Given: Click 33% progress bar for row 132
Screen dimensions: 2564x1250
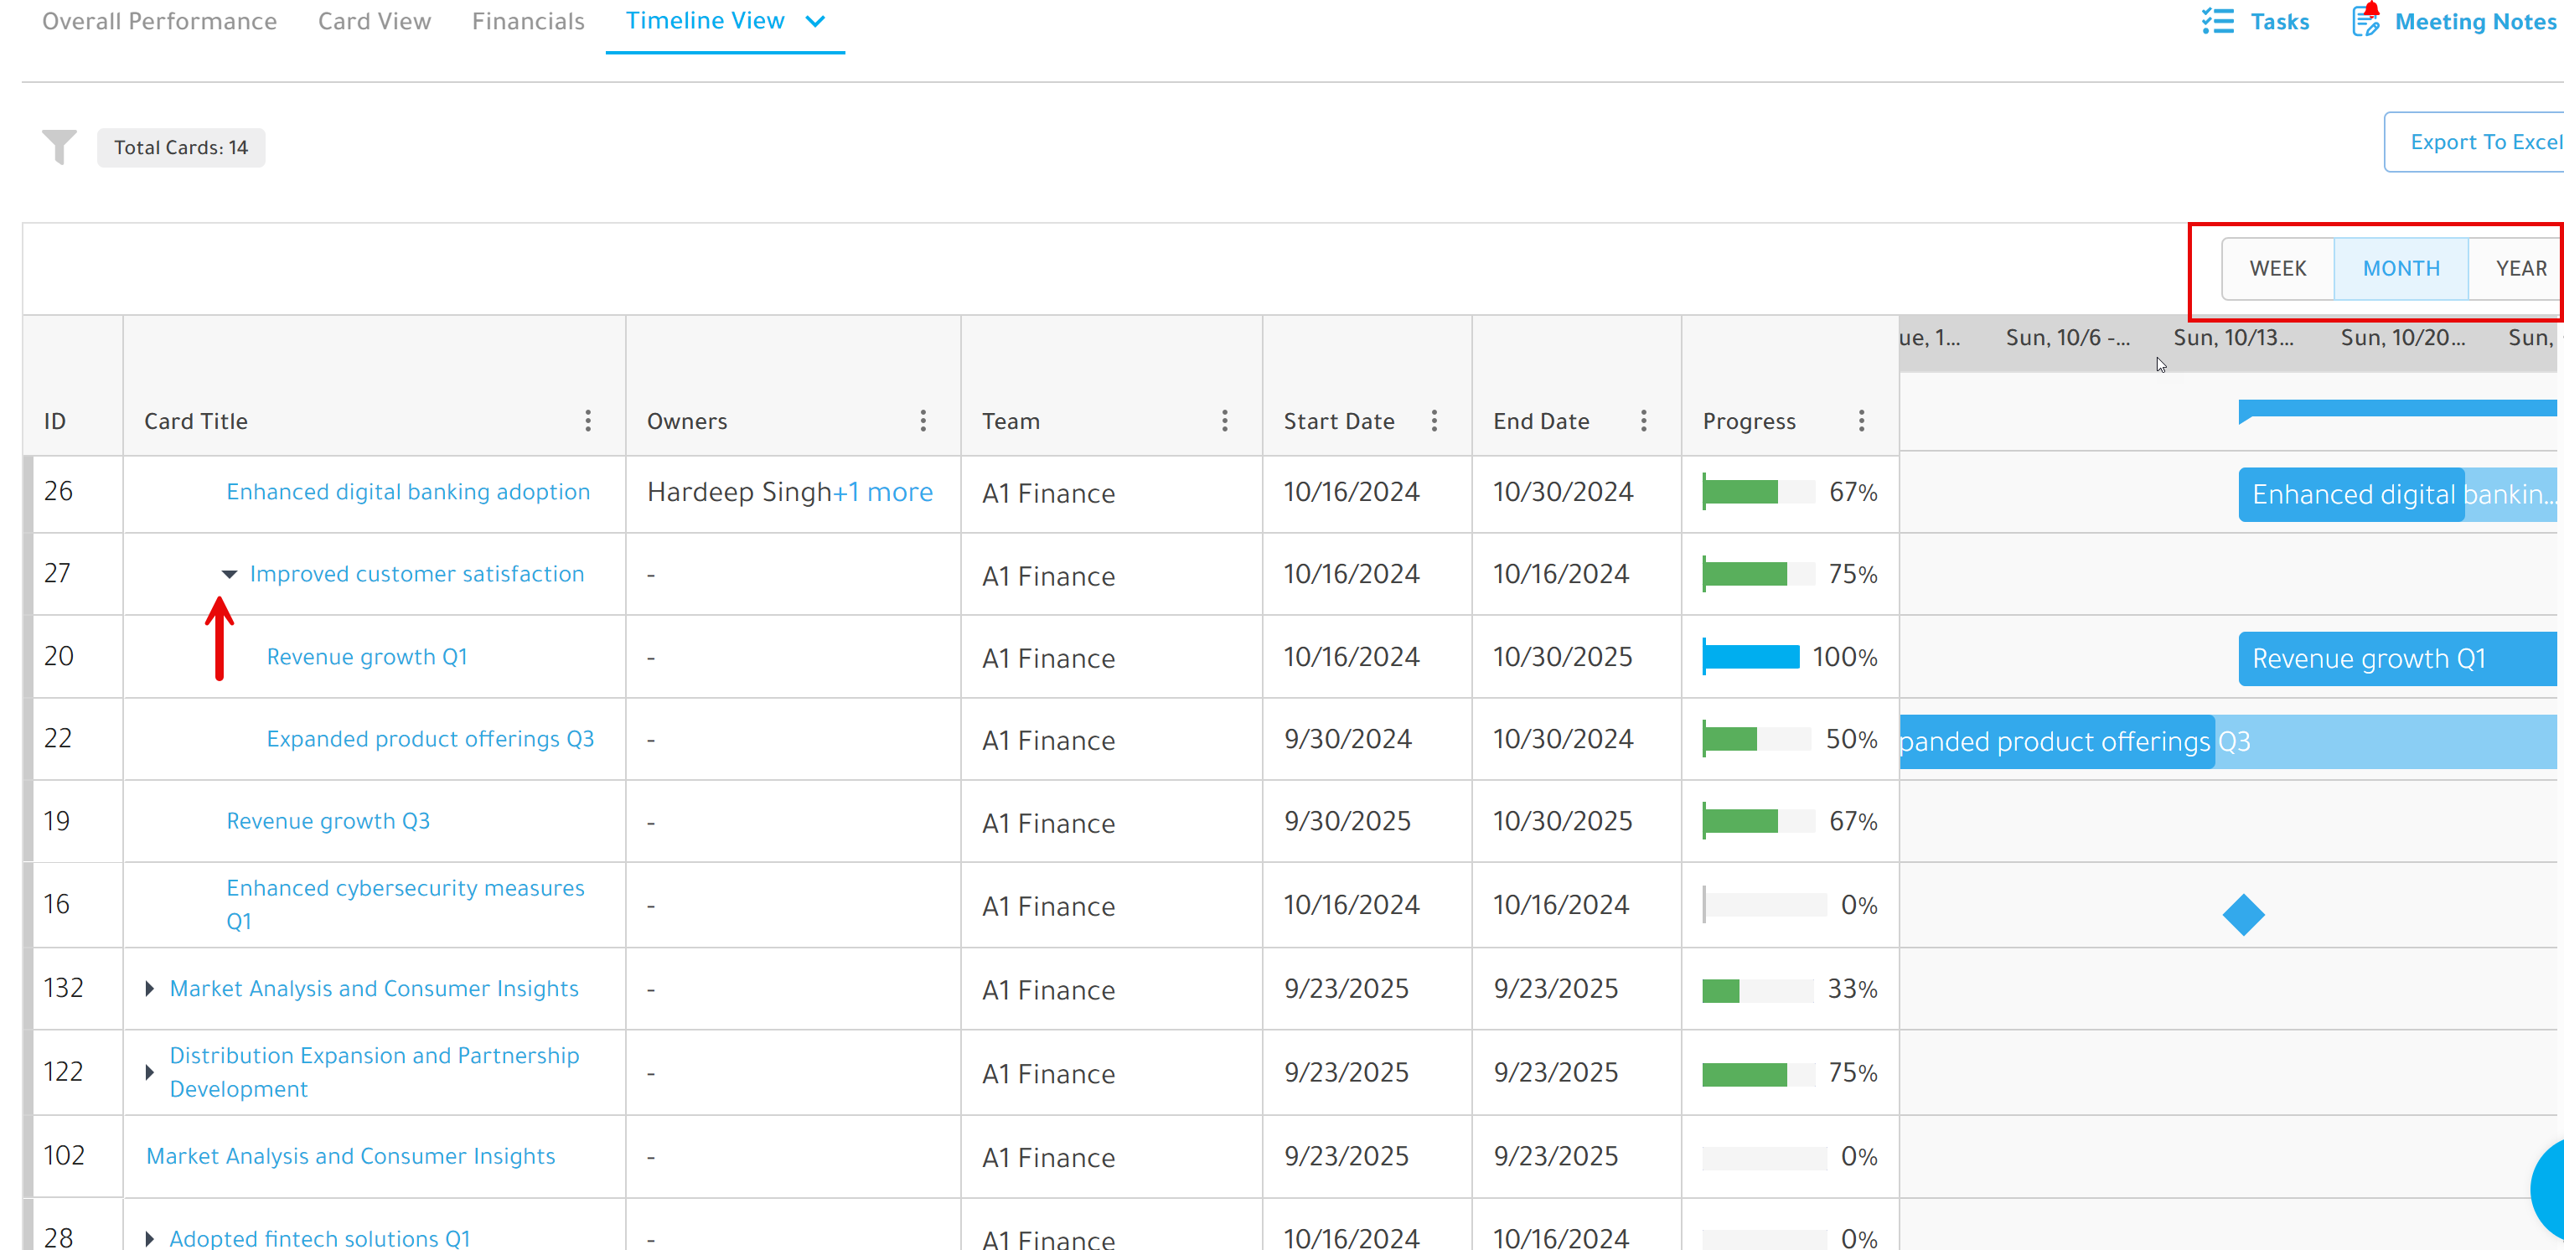Looking at the screenshot, I should point(1758,989).
